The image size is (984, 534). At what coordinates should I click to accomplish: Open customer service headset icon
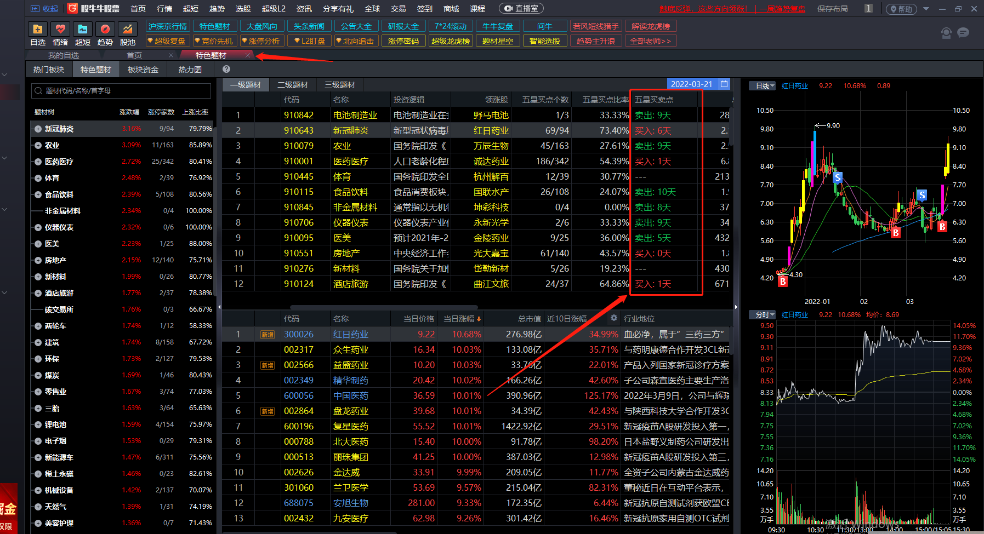pyautogui.click(x=946, y=33)
